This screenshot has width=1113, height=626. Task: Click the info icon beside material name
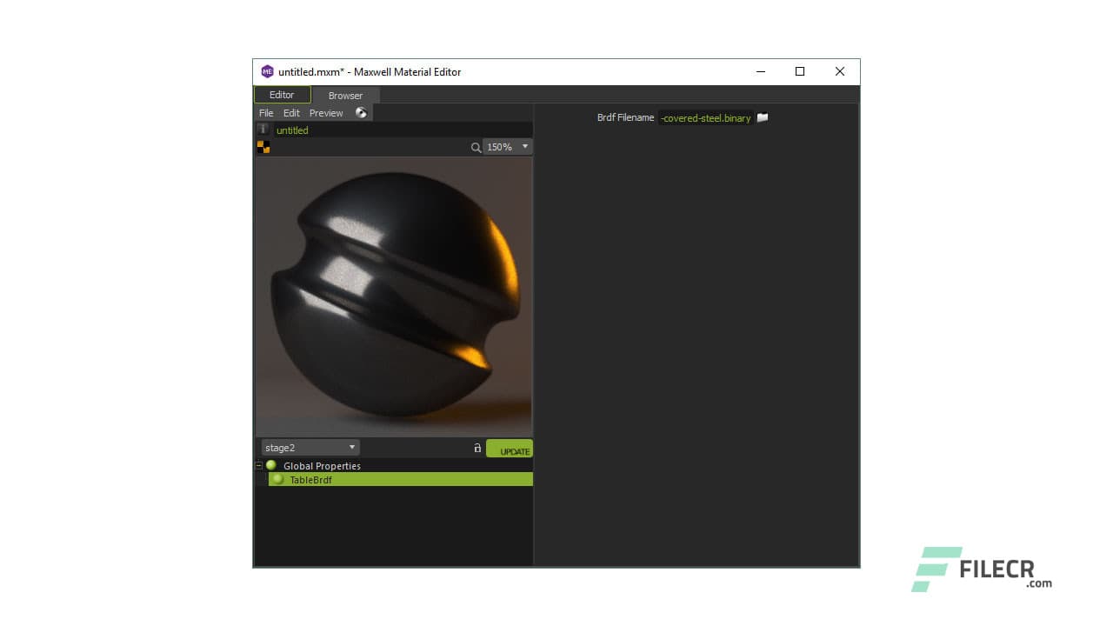click(x=263, y=129)
